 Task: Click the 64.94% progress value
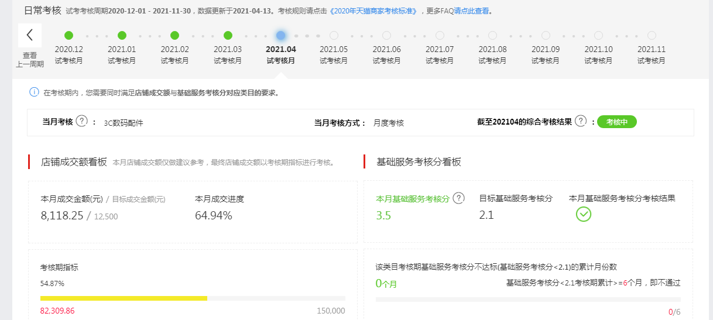coord(214,216)
